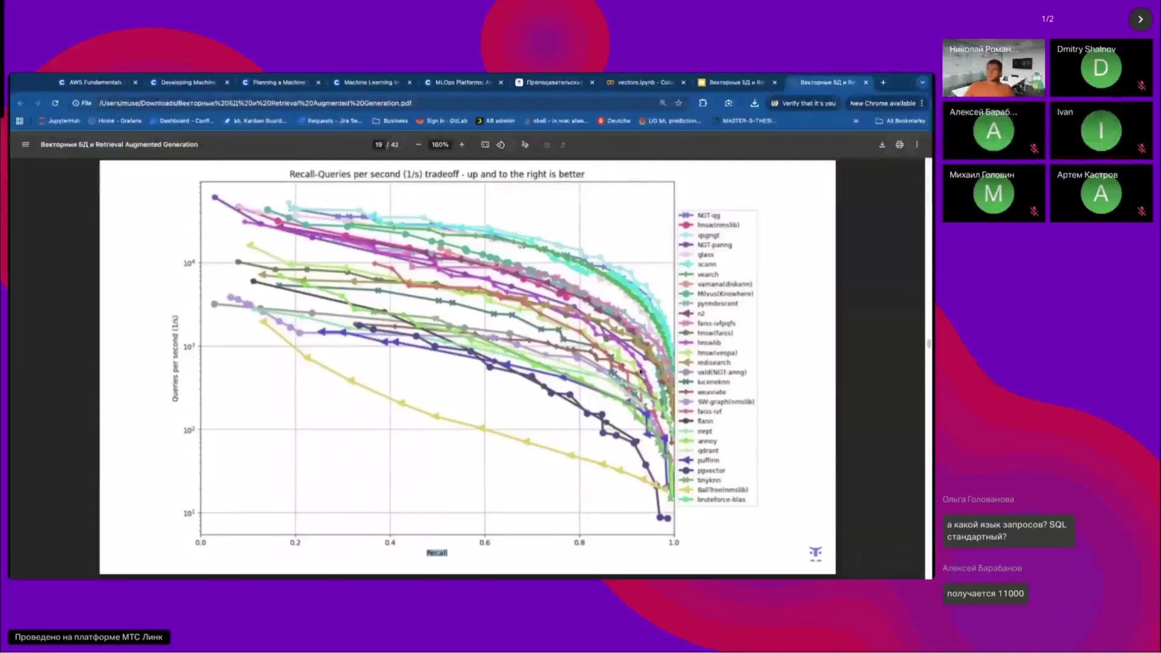Image resolution: width=1161 pixels, height=653 pixels.
Task: Click zoom out minus button in PDF toolbar
Action: (x=418, y=145)
